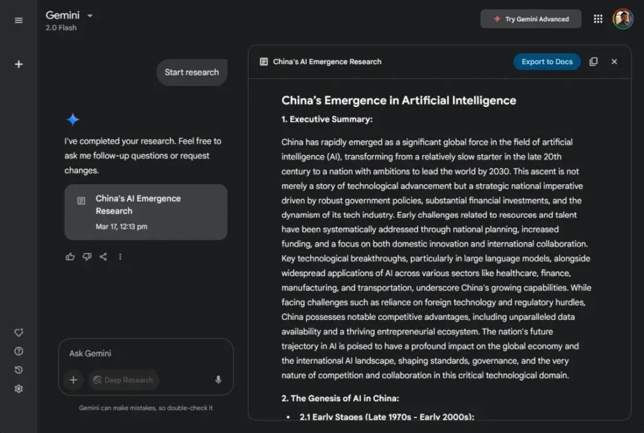Screen dimensions: 644x433
Task: Activate the microphone for voice input
Action: coord(218,380)
